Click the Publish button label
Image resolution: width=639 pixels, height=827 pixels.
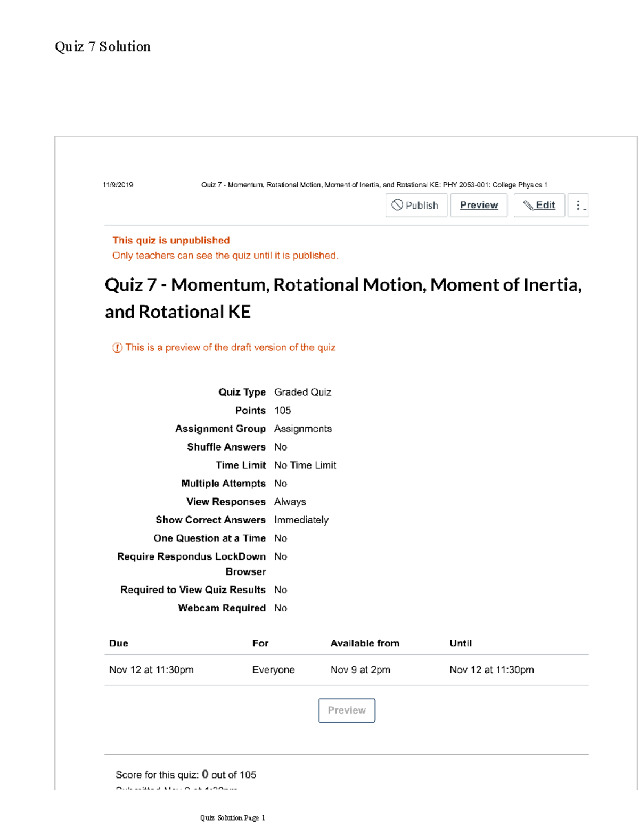[422, 206]
